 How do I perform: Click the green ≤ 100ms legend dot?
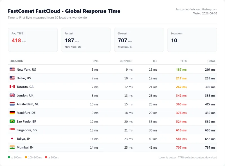point(9,157)
